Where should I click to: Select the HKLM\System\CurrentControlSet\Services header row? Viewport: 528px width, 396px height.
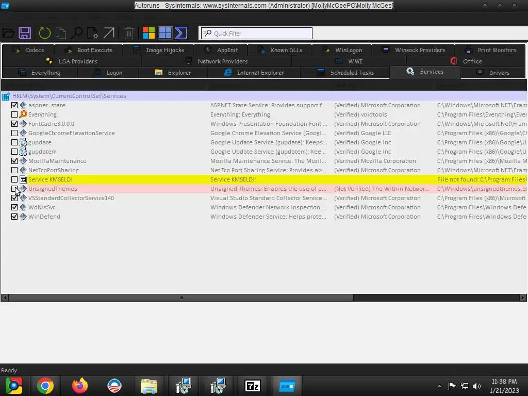[263, 96]
